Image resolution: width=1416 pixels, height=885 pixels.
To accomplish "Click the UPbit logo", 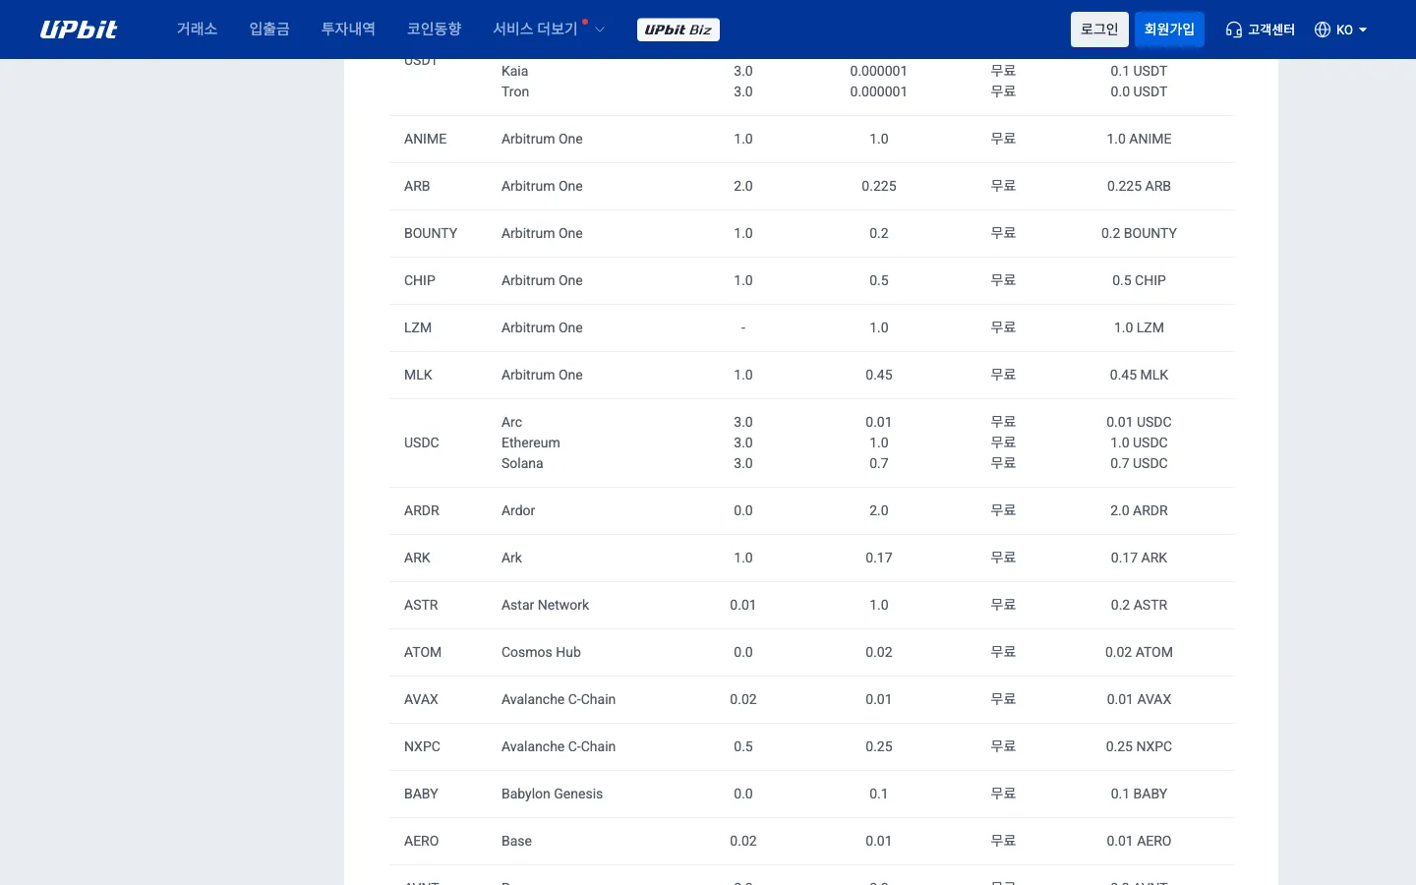I will 79,29.
